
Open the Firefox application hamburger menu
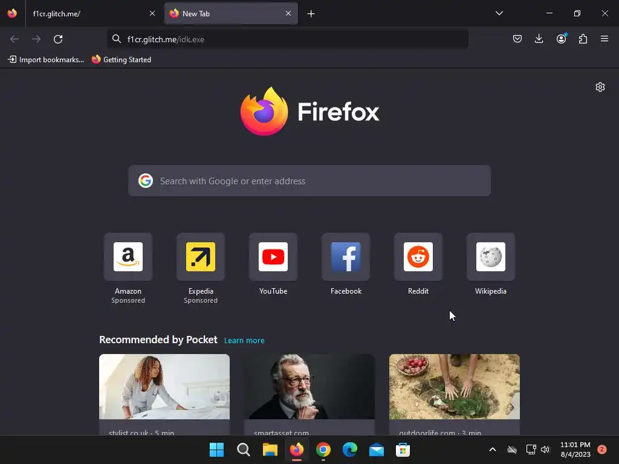click(604, 39)
